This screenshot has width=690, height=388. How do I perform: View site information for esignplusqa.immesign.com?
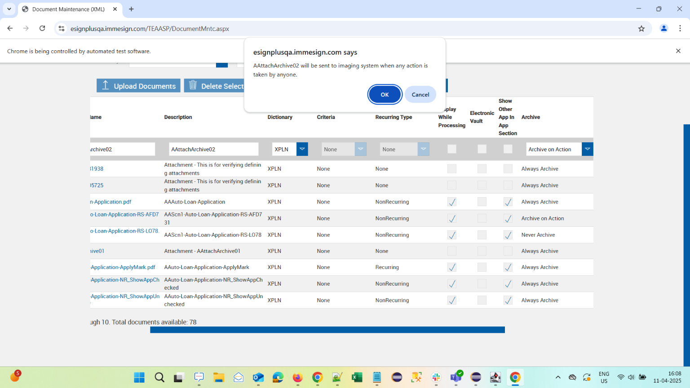(62, 28)
